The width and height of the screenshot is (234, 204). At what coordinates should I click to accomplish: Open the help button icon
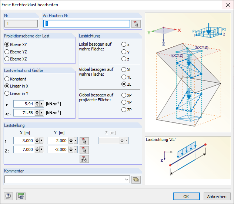point(8,196)
